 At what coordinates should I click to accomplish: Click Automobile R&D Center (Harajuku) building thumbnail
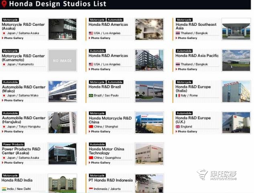[x=63, y=123]
